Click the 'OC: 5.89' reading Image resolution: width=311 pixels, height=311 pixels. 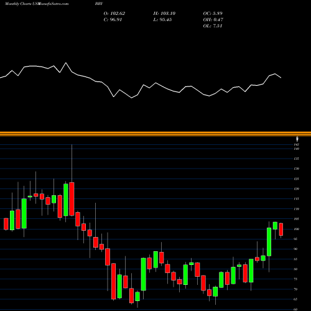coord(213,14)
